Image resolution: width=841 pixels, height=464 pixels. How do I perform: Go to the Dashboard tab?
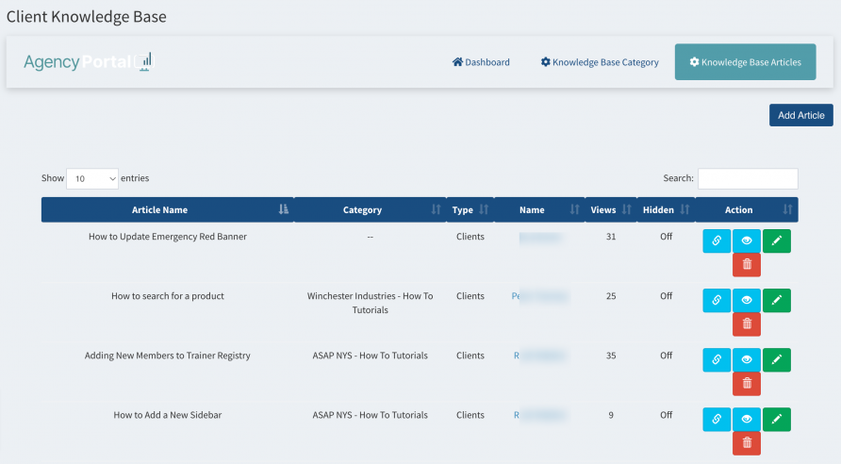(481, 62)
